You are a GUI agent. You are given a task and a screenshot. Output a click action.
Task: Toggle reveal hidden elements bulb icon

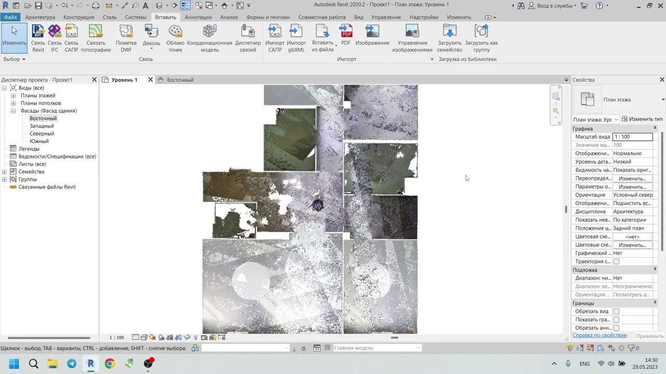tap(196, 338)
